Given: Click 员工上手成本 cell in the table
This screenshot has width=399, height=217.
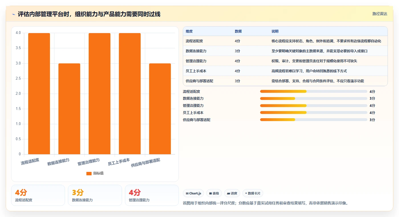Looking at the screenshot, I should (x=196, y=71).
